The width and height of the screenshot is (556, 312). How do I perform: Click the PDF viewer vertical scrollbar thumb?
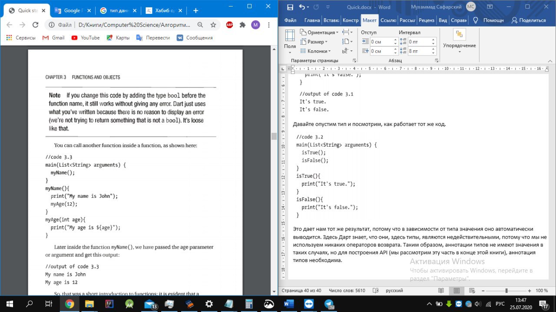[x=274, y=136]
